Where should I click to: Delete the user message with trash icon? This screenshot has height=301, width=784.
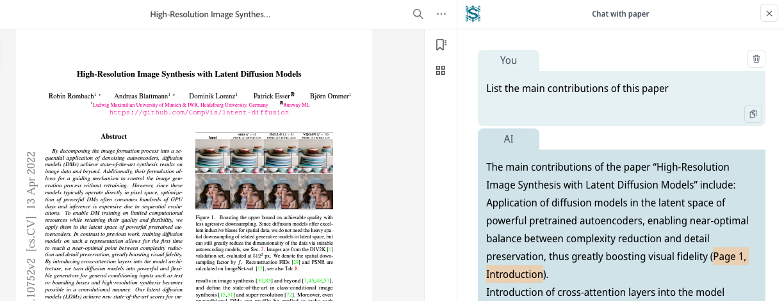click(x=756, y=59)
